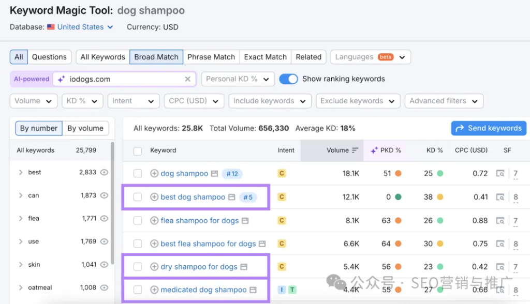Clear the iodogs.com domain with X icon
The image size is (530, 304).
pyautogui.click(x=188, y=79)
